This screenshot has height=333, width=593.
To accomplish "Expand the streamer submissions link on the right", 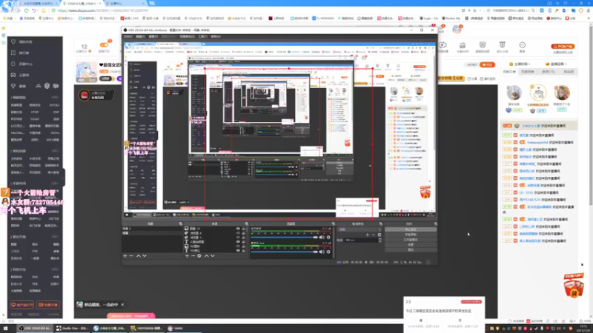I will 520,64.
